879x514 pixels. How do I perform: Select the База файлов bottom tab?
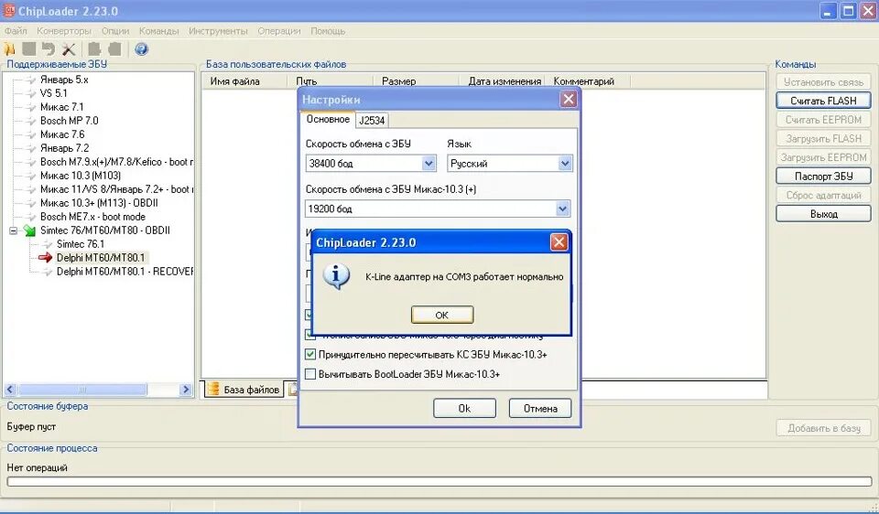click(x=243, y=389)
